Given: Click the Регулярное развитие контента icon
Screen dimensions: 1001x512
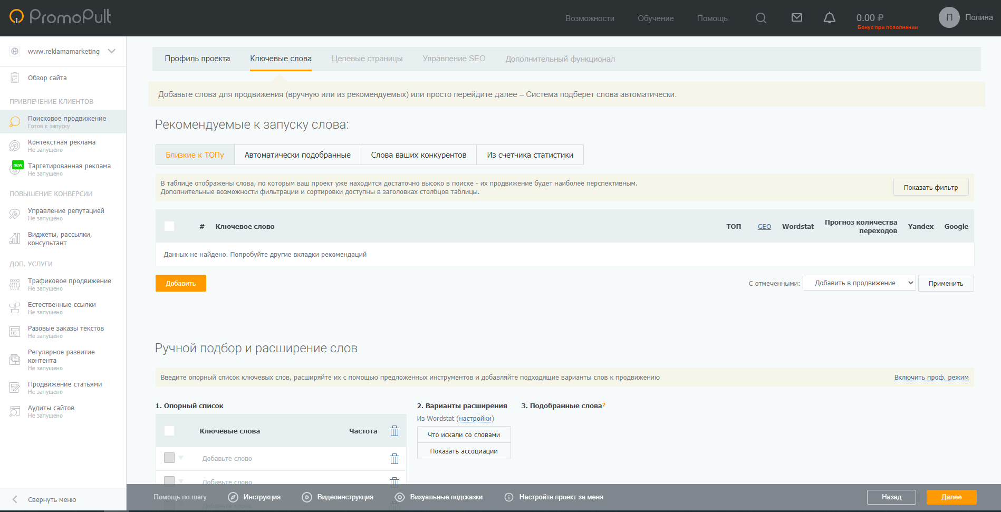Looking at the screenshot, I should [15, 360].
